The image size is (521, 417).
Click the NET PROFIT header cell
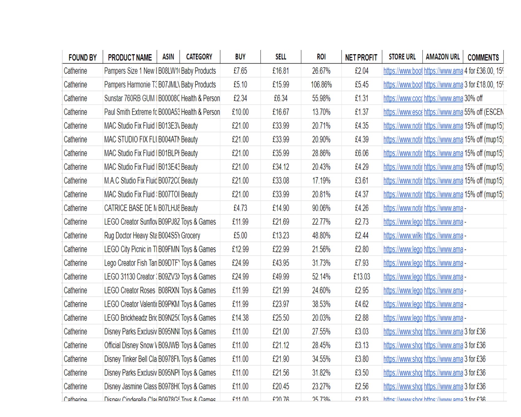(x=361, y=57)
